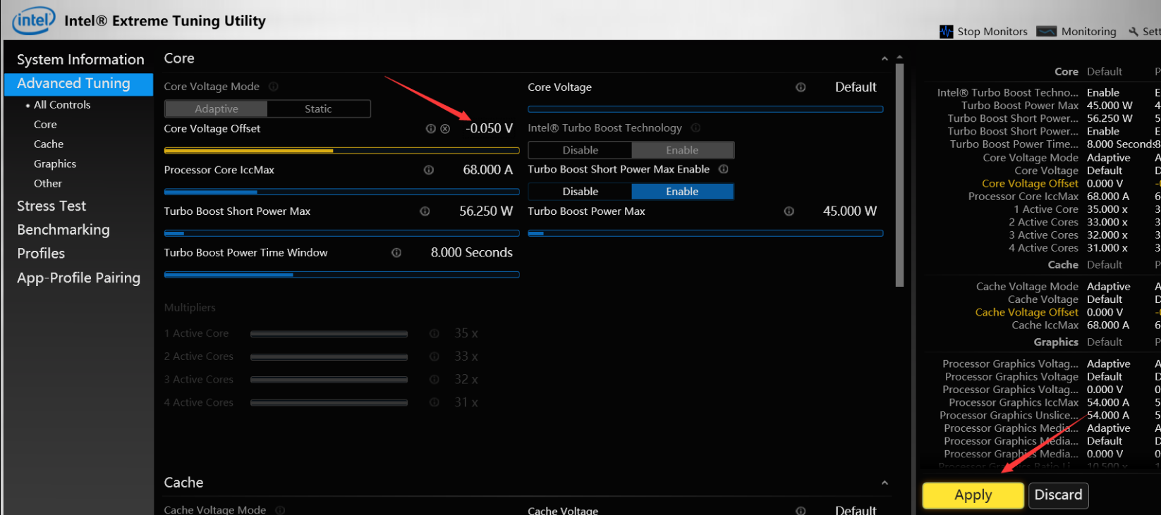Collapse the Core section with its chevron
Screen dimensions: 1161x515
click(x=885, y=59)
